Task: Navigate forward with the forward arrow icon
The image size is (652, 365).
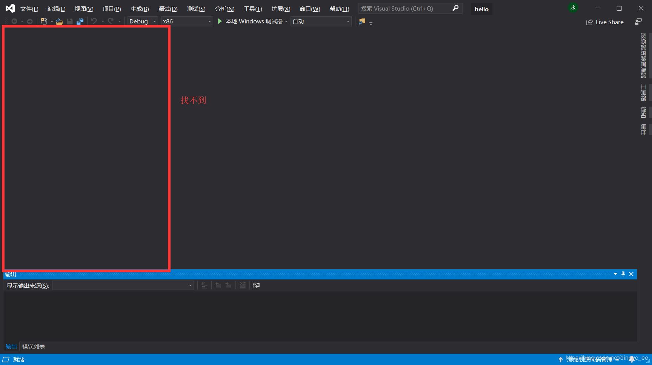Action: [x=30, y=21]
